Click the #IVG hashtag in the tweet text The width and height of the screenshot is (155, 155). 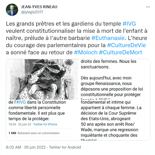tap(129, 24)
